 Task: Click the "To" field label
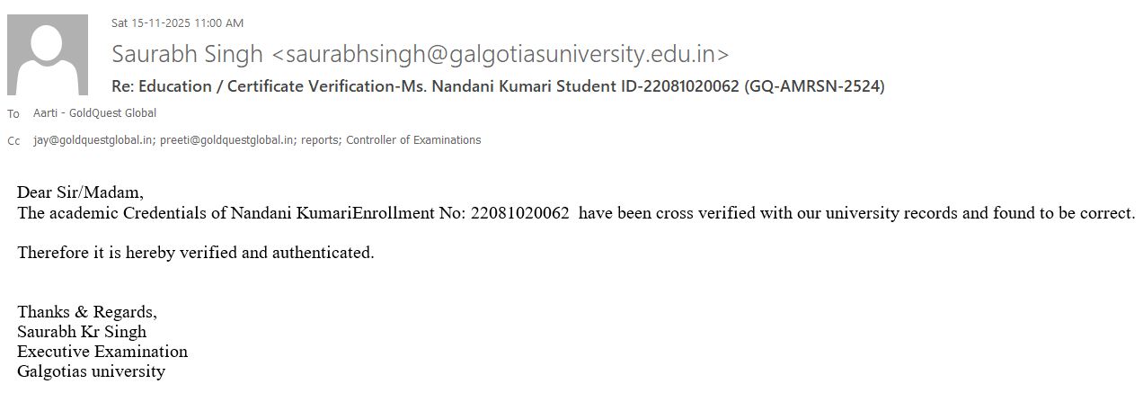click(13, 114)
